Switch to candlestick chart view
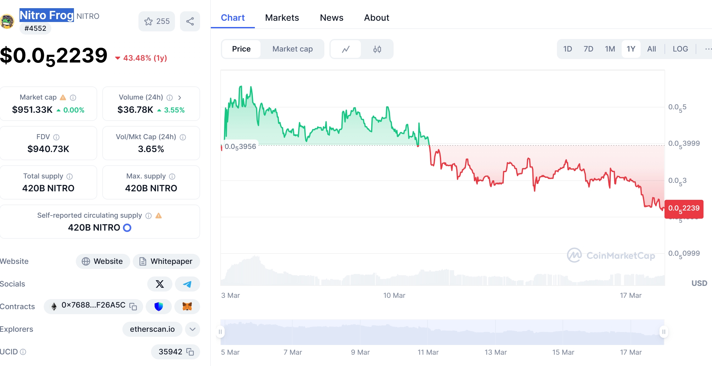The width and height of the screenshot is (712, 366). click(x=377, y=49)
